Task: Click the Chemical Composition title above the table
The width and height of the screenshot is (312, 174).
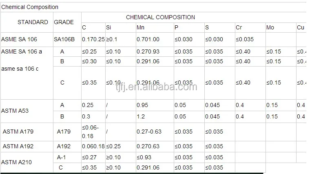Action: click(30, 7)
